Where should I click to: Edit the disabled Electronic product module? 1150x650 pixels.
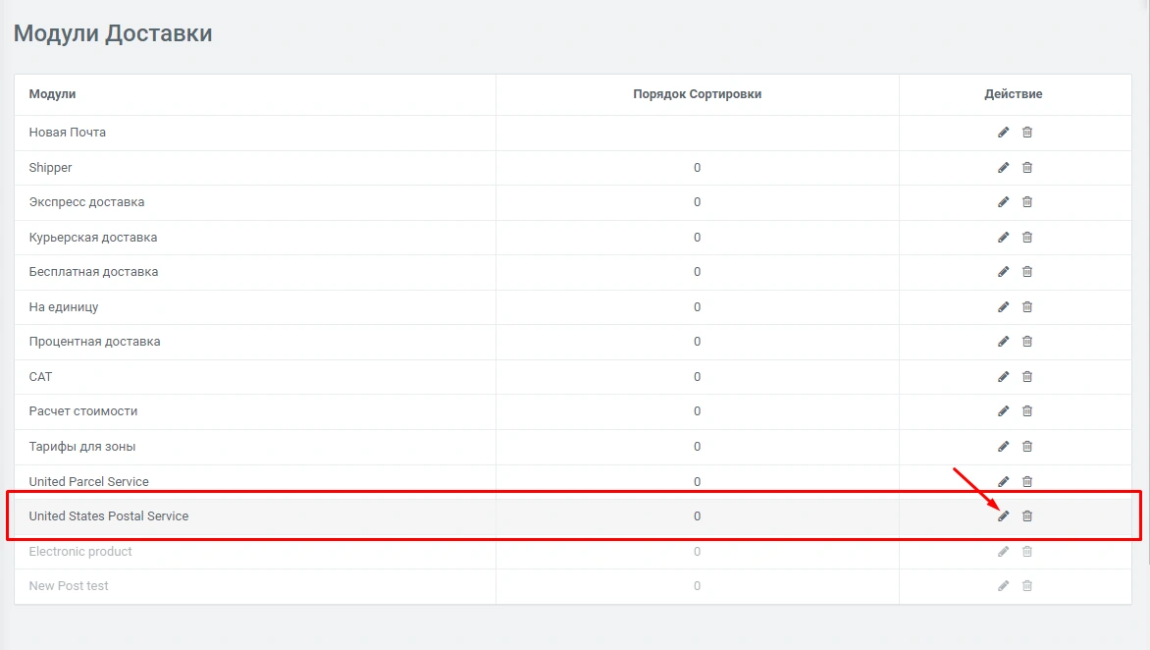(1003, 552)
